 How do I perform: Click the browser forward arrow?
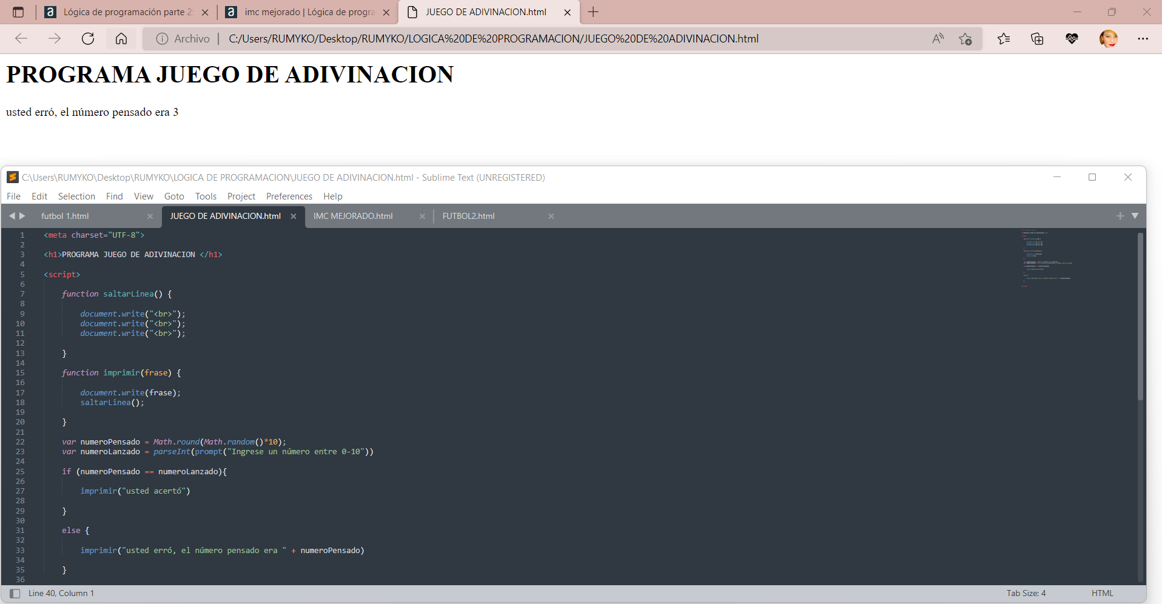(x=55, y=39)
